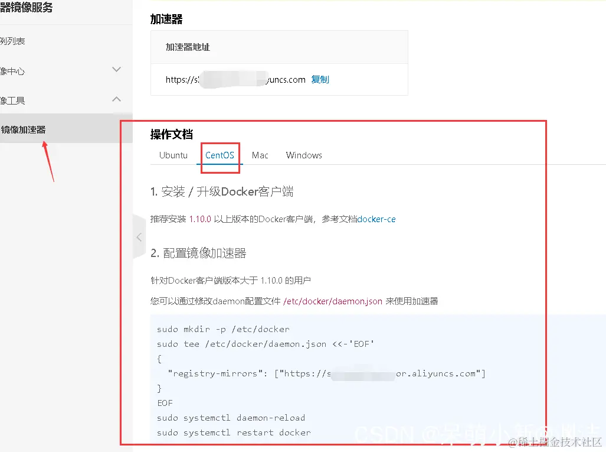Copy the accelerator address using 复制 link
This screenshot has height=452, width=606.
coord(320,79)
